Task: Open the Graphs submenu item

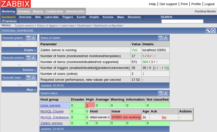Action: coord(94,17)
